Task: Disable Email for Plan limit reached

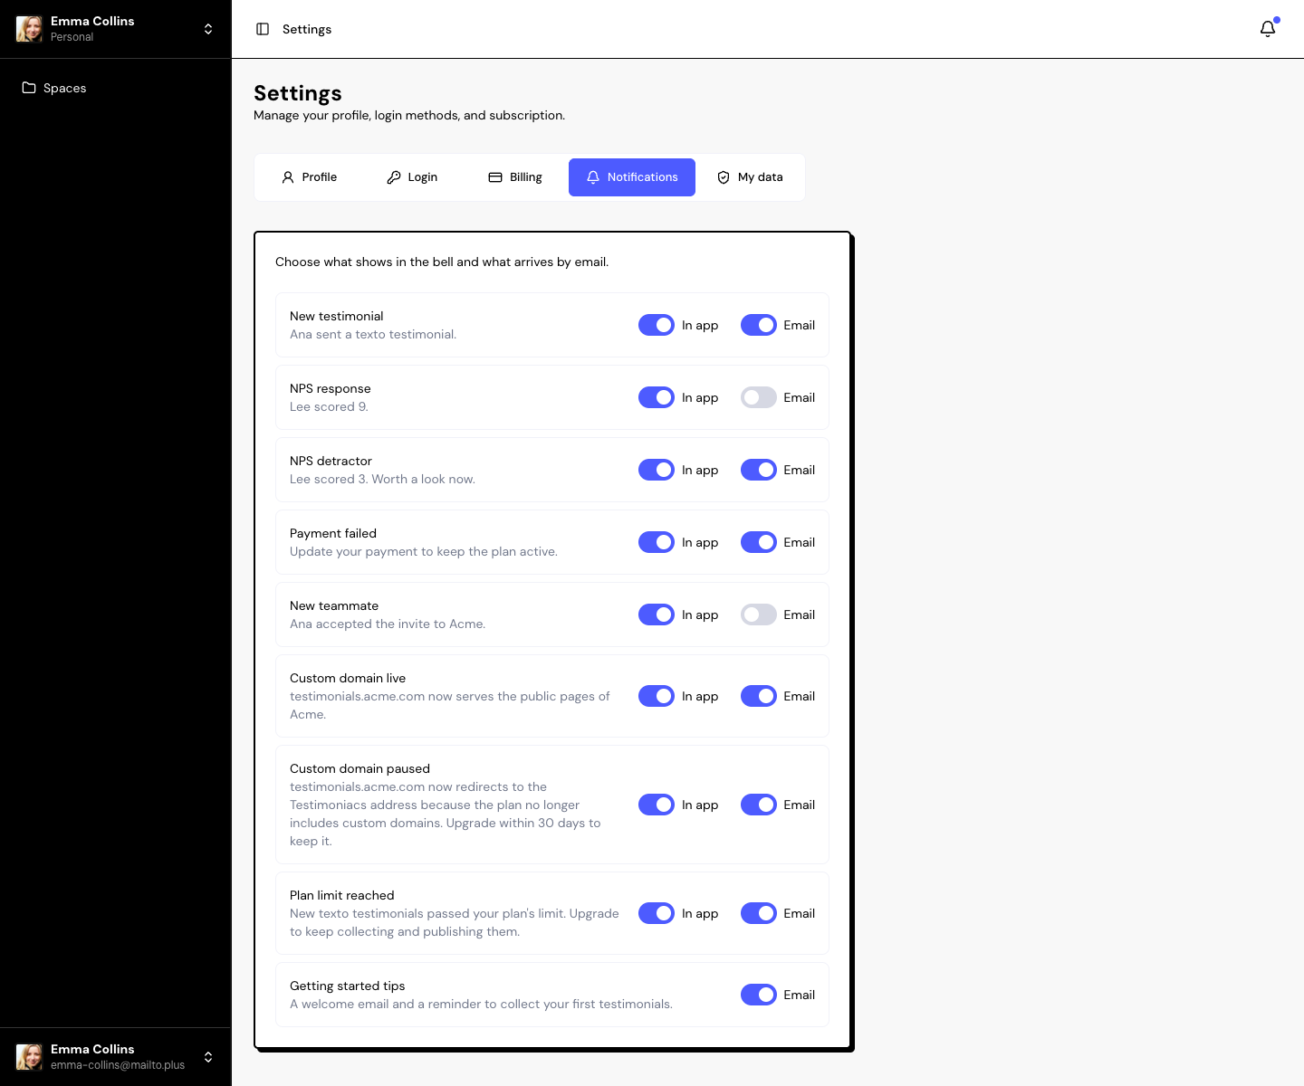Action: (x=759, y=913)
